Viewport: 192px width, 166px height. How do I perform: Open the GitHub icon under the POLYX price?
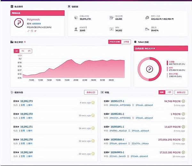32,31
